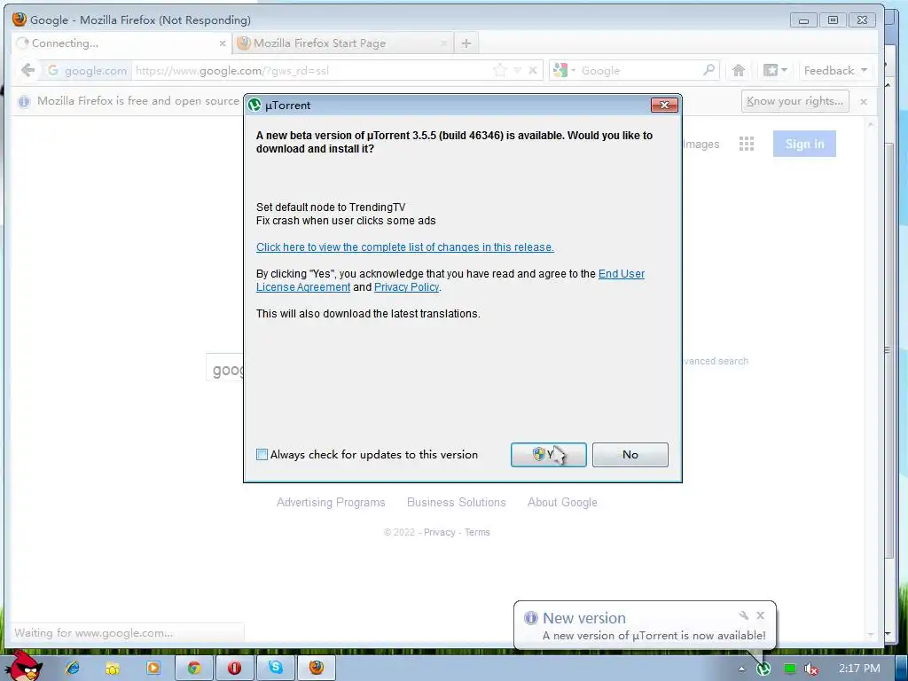The width and height of the screenshot is (908, 681).
Task: Open the complete list of changes link
Action: coord(404,247)
